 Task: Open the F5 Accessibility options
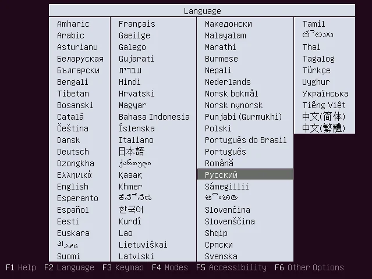tap(231, 268)
